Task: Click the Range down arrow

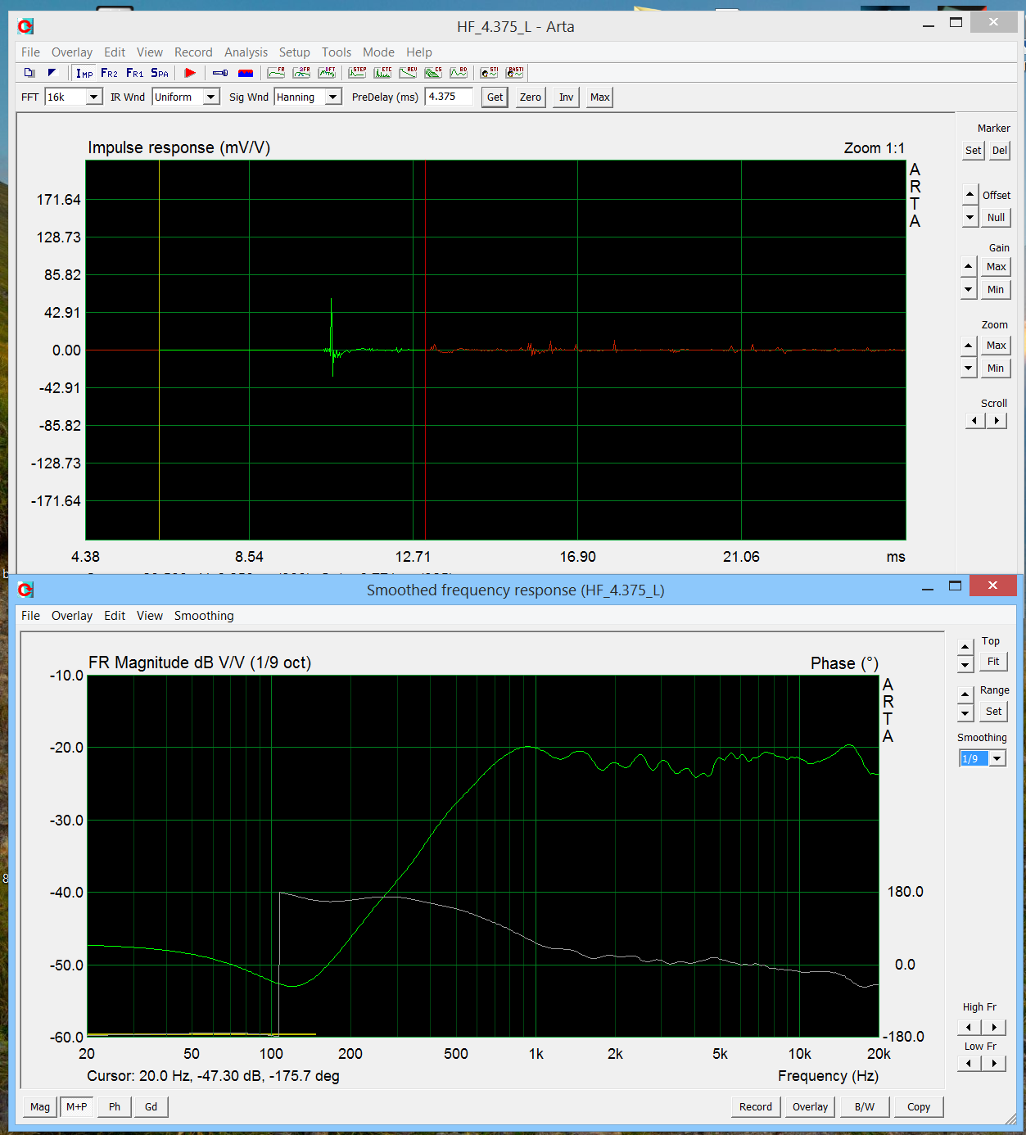Action: 965,713
